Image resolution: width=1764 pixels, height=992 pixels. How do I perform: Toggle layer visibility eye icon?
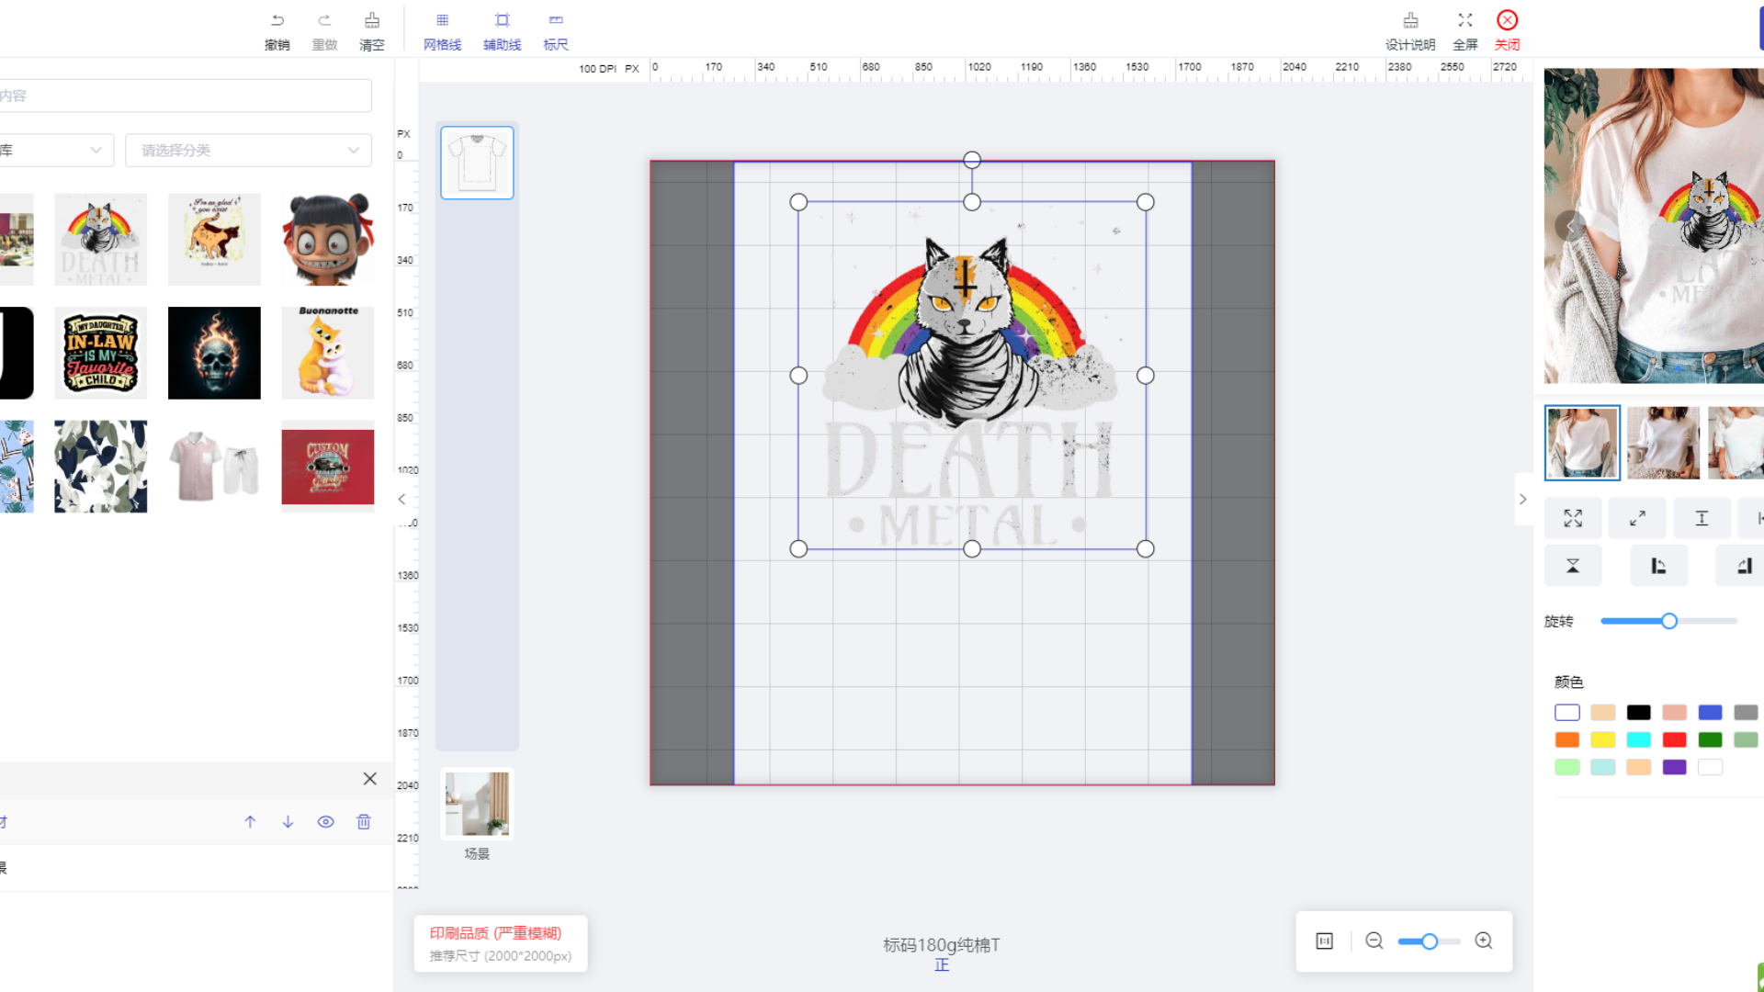[325, 822]
